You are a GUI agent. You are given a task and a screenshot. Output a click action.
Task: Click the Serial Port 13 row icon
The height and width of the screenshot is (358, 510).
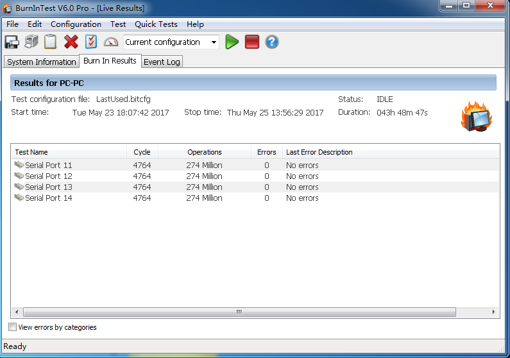click(x=19, y=187)
